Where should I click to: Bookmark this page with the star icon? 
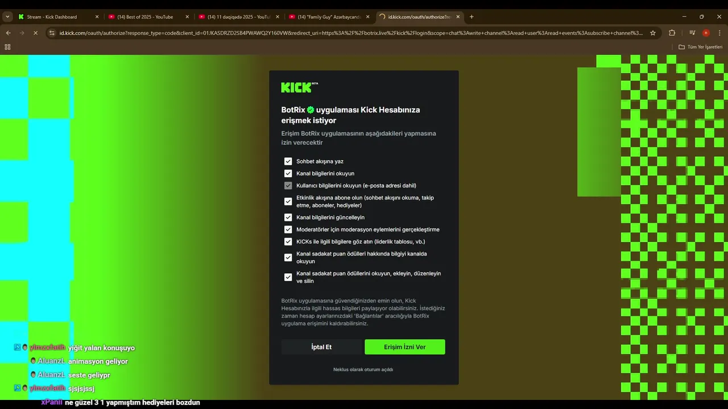tap(653, 33)
